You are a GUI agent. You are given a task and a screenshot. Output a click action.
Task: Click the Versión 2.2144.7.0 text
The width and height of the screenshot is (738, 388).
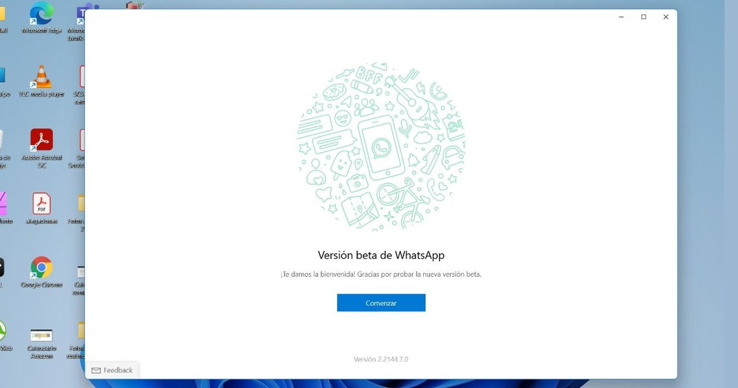[x=381, y=359]
